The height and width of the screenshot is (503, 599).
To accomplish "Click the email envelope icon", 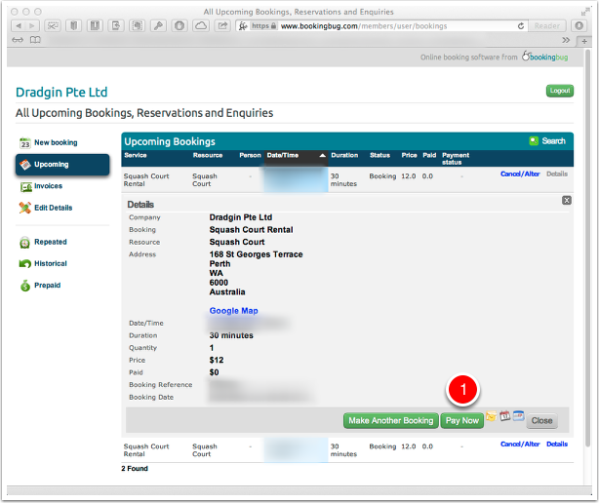I will click(492, 416).
